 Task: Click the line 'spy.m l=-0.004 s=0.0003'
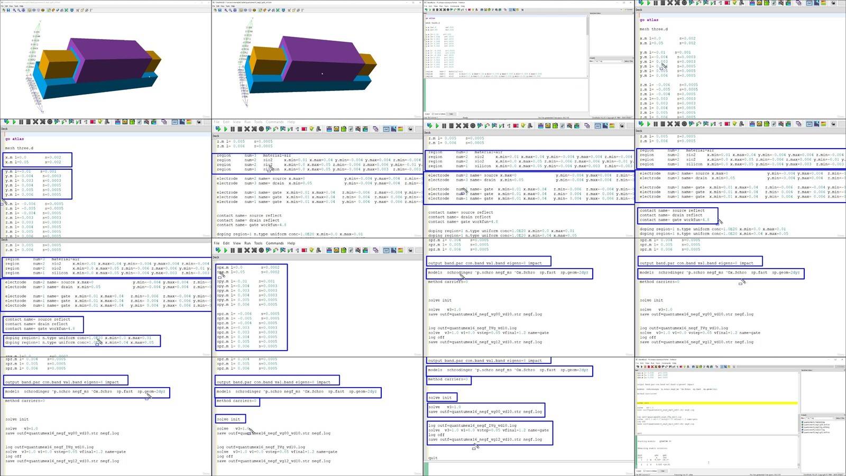point(247,286)
